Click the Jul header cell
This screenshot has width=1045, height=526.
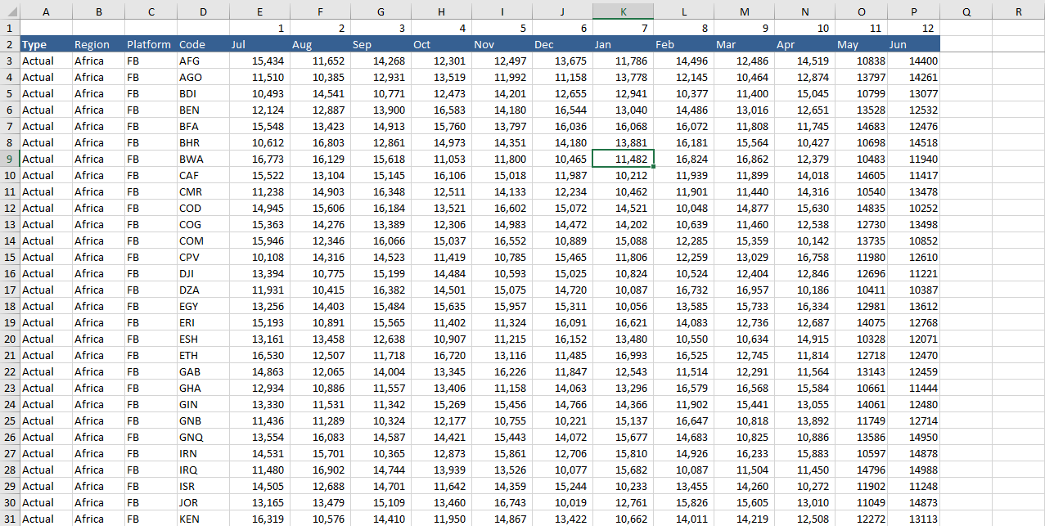pyautogui.click(x=259, y=44)
